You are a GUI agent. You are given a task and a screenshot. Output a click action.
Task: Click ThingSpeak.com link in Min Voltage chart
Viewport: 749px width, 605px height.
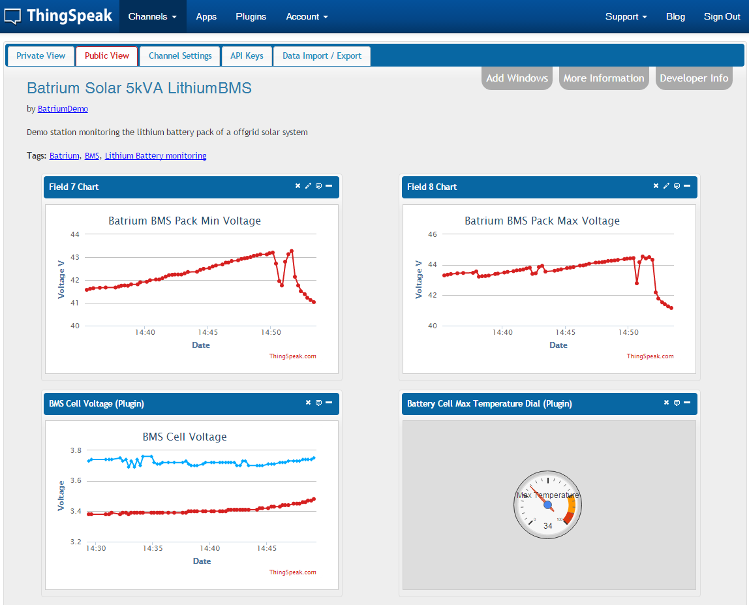292,356
